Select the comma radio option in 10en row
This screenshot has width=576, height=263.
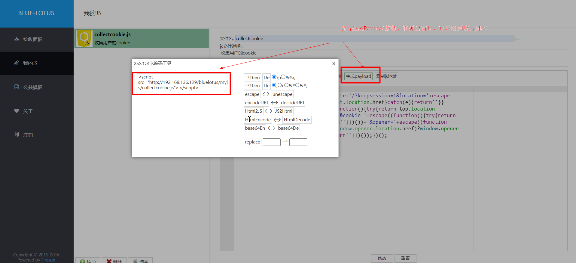pos(274,85)
